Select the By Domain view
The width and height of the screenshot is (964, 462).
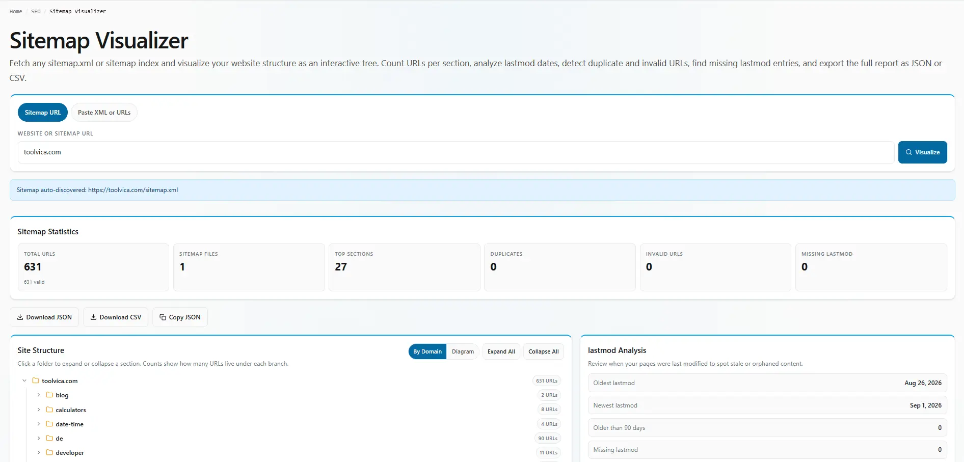tap(427, 351)
